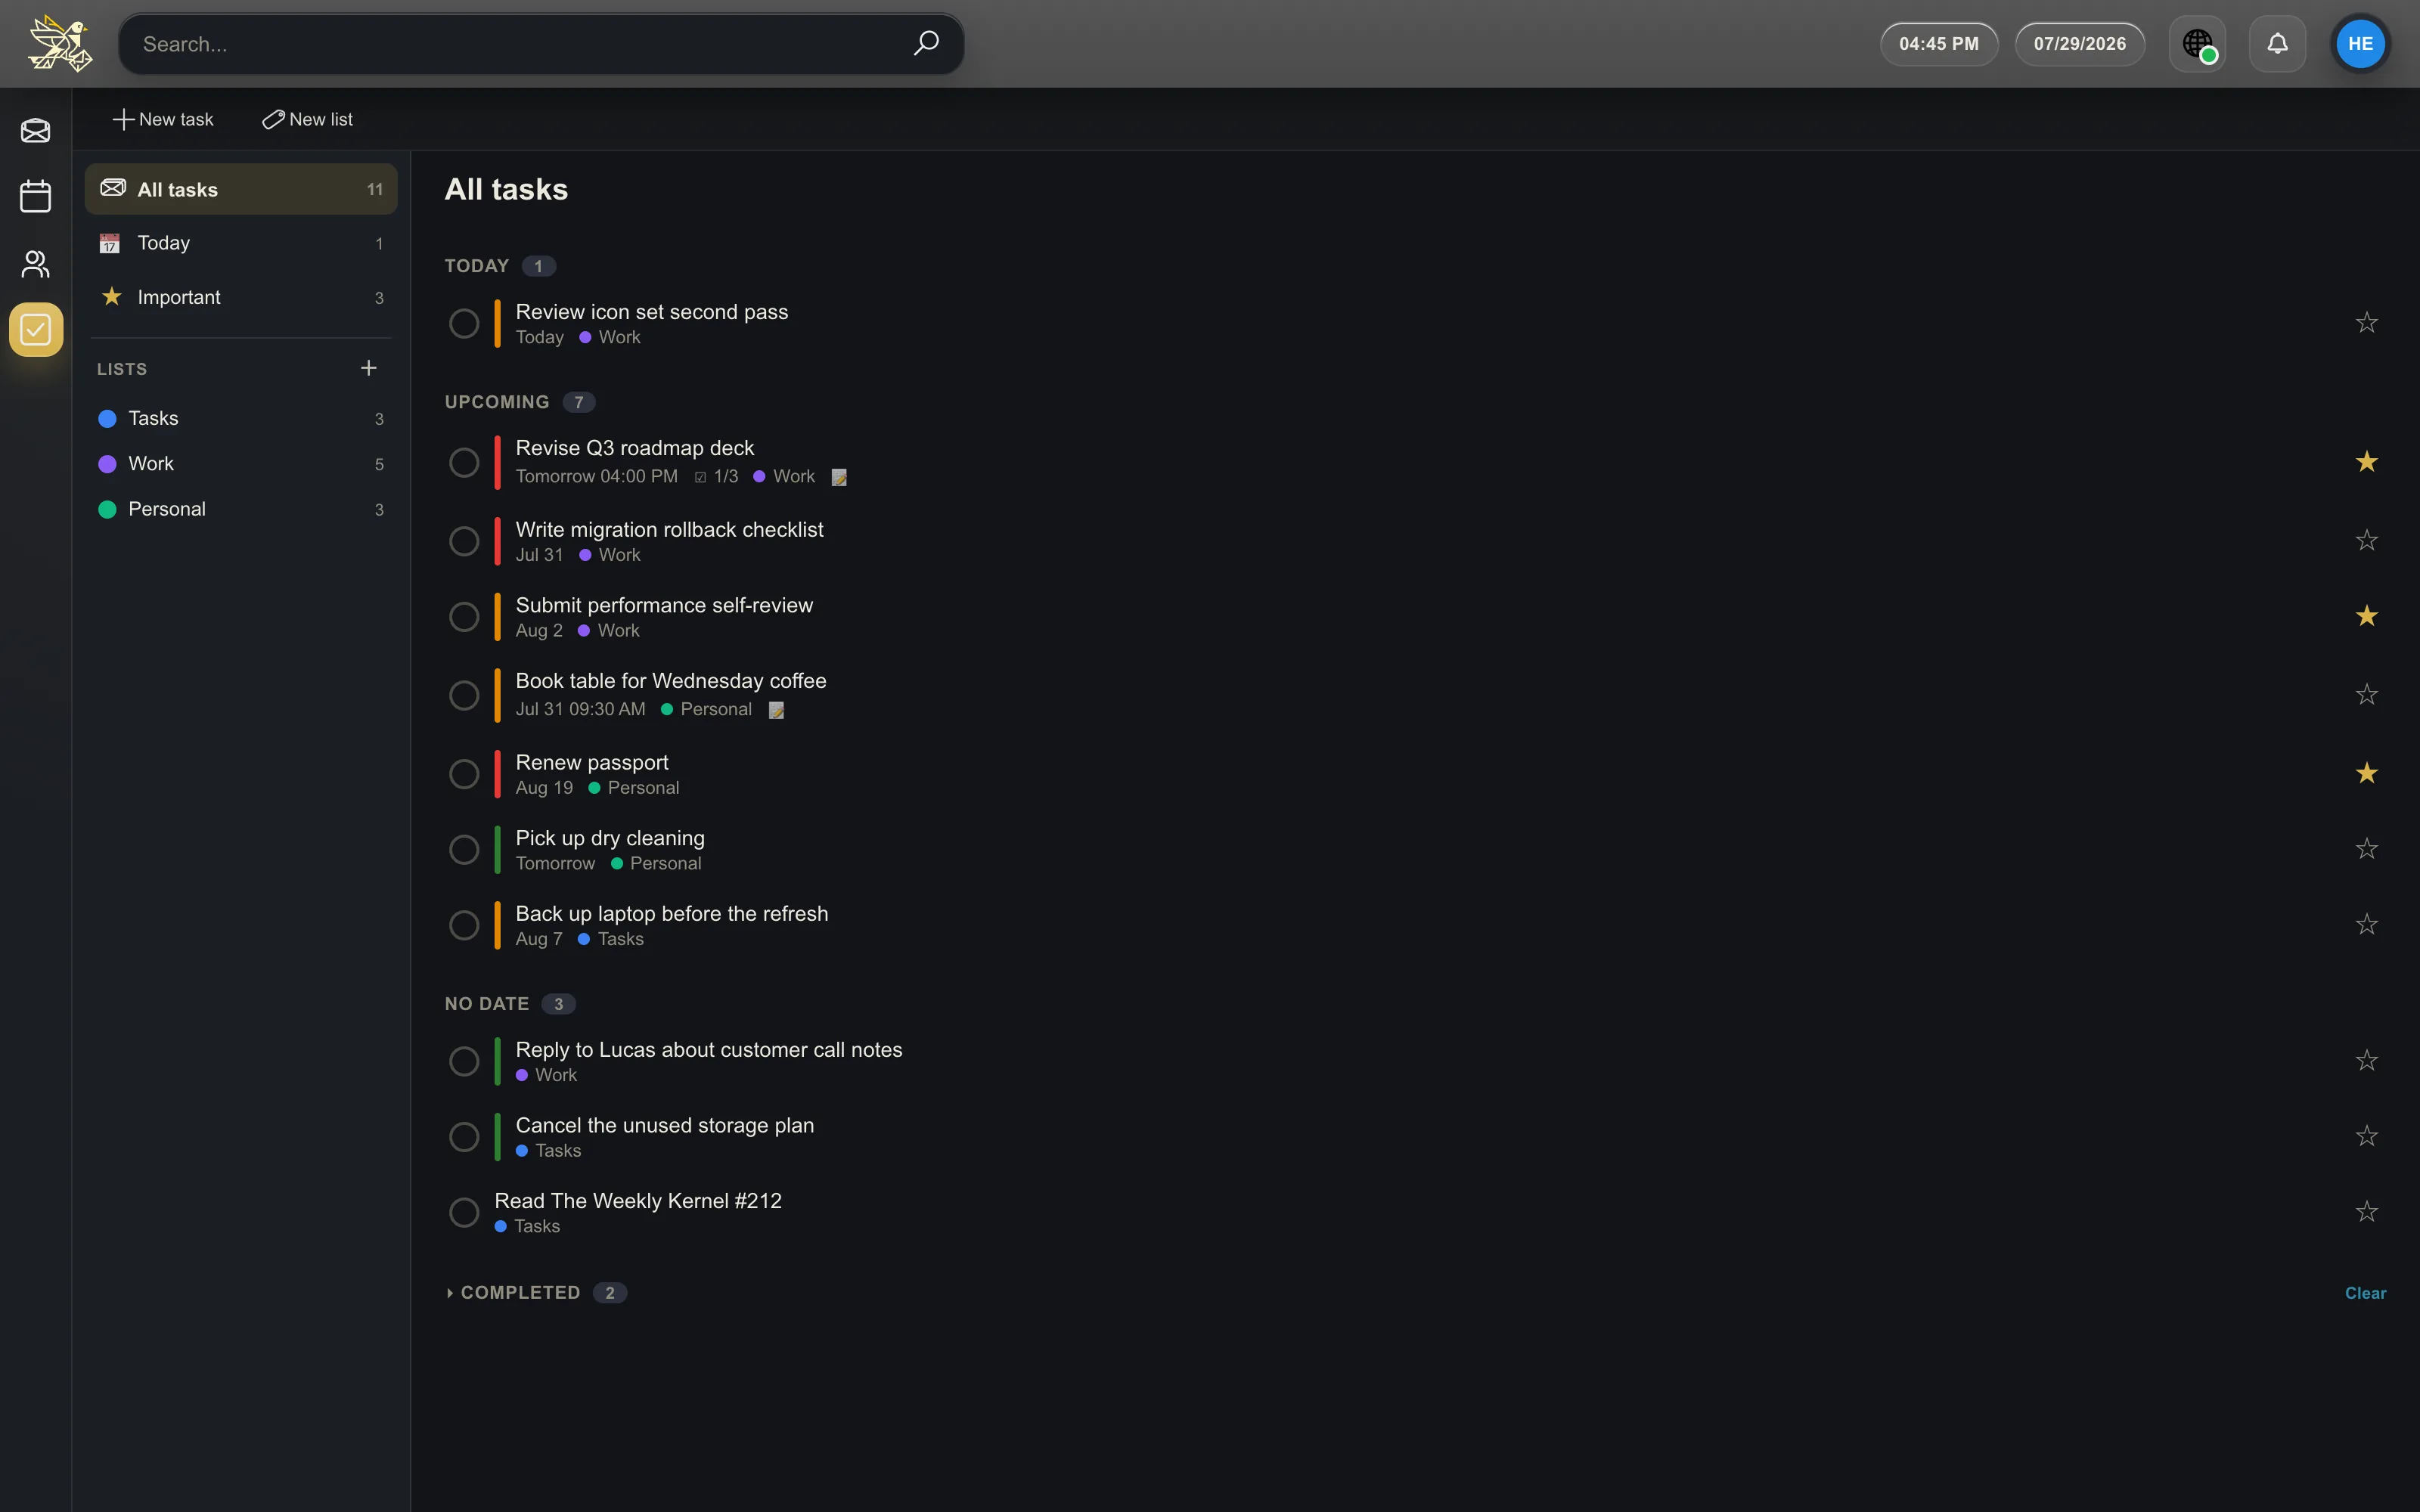
Task: Click subtask checklist icon showing 1/3
Action: point(700,477)
